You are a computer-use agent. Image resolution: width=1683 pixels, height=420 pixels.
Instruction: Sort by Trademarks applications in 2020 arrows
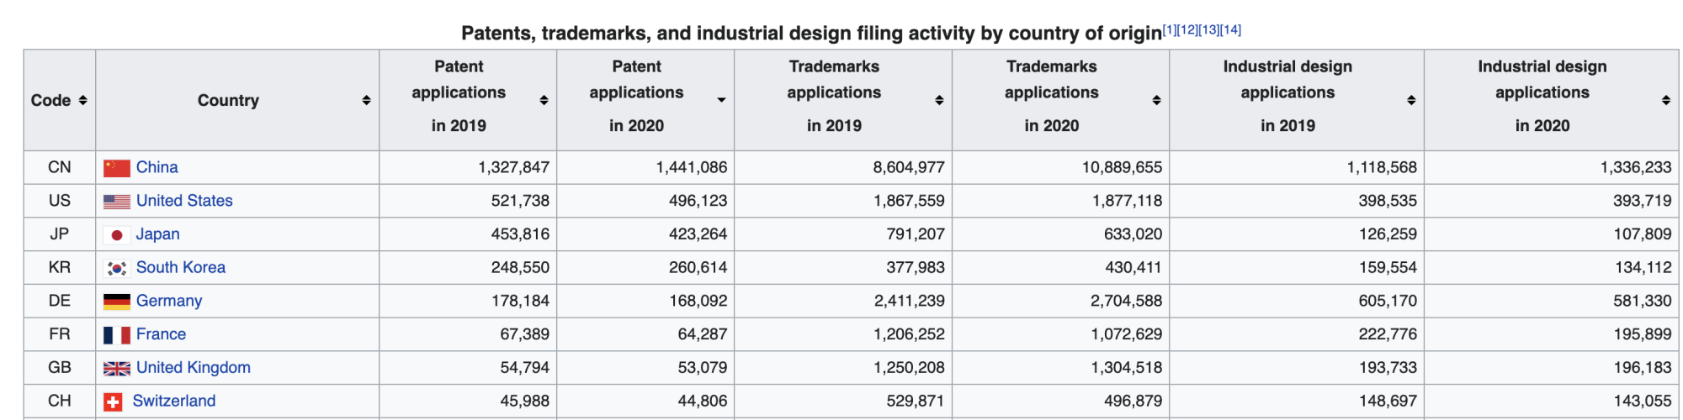click(x=1156, y=100)
